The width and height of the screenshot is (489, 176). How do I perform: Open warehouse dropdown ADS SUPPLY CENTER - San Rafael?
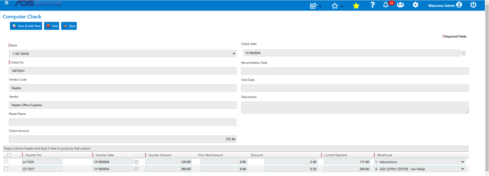(x=419, y=169)
